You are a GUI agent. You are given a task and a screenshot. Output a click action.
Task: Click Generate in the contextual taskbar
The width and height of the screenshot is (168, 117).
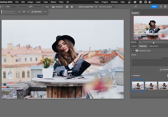pos(37,12)
